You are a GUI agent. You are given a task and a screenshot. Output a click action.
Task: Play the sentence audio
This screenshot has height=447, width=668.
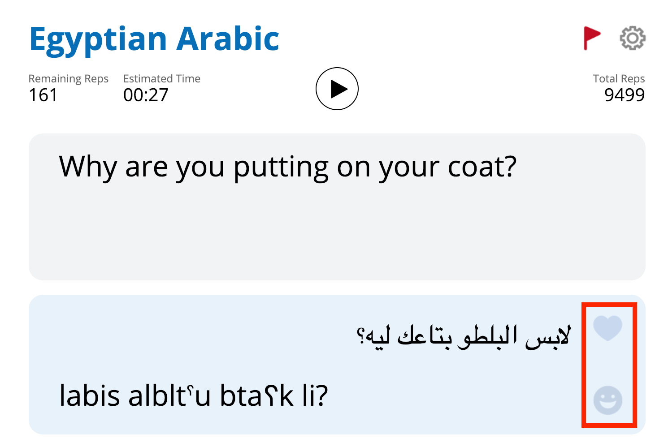tap(337, 89)
